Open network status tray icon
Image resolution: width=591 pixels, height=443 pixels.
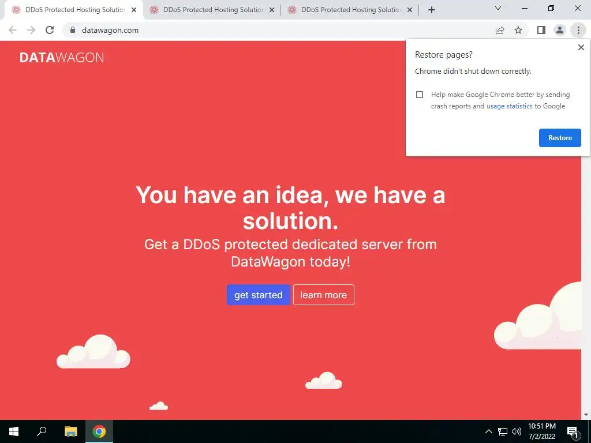503,431
